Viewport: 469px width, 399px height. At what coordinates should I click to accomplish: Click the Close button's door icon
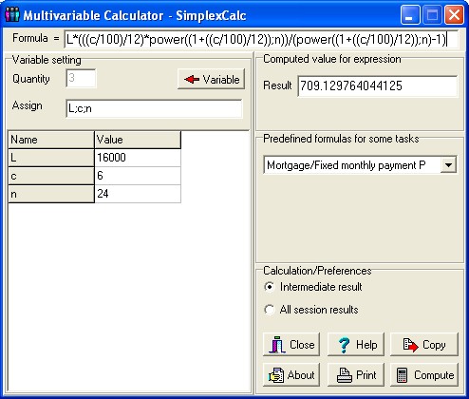[277, 345]
